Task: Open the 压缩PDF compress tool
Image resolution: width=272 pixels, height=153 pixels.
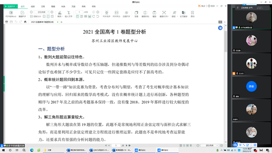Action: [126, 14]
